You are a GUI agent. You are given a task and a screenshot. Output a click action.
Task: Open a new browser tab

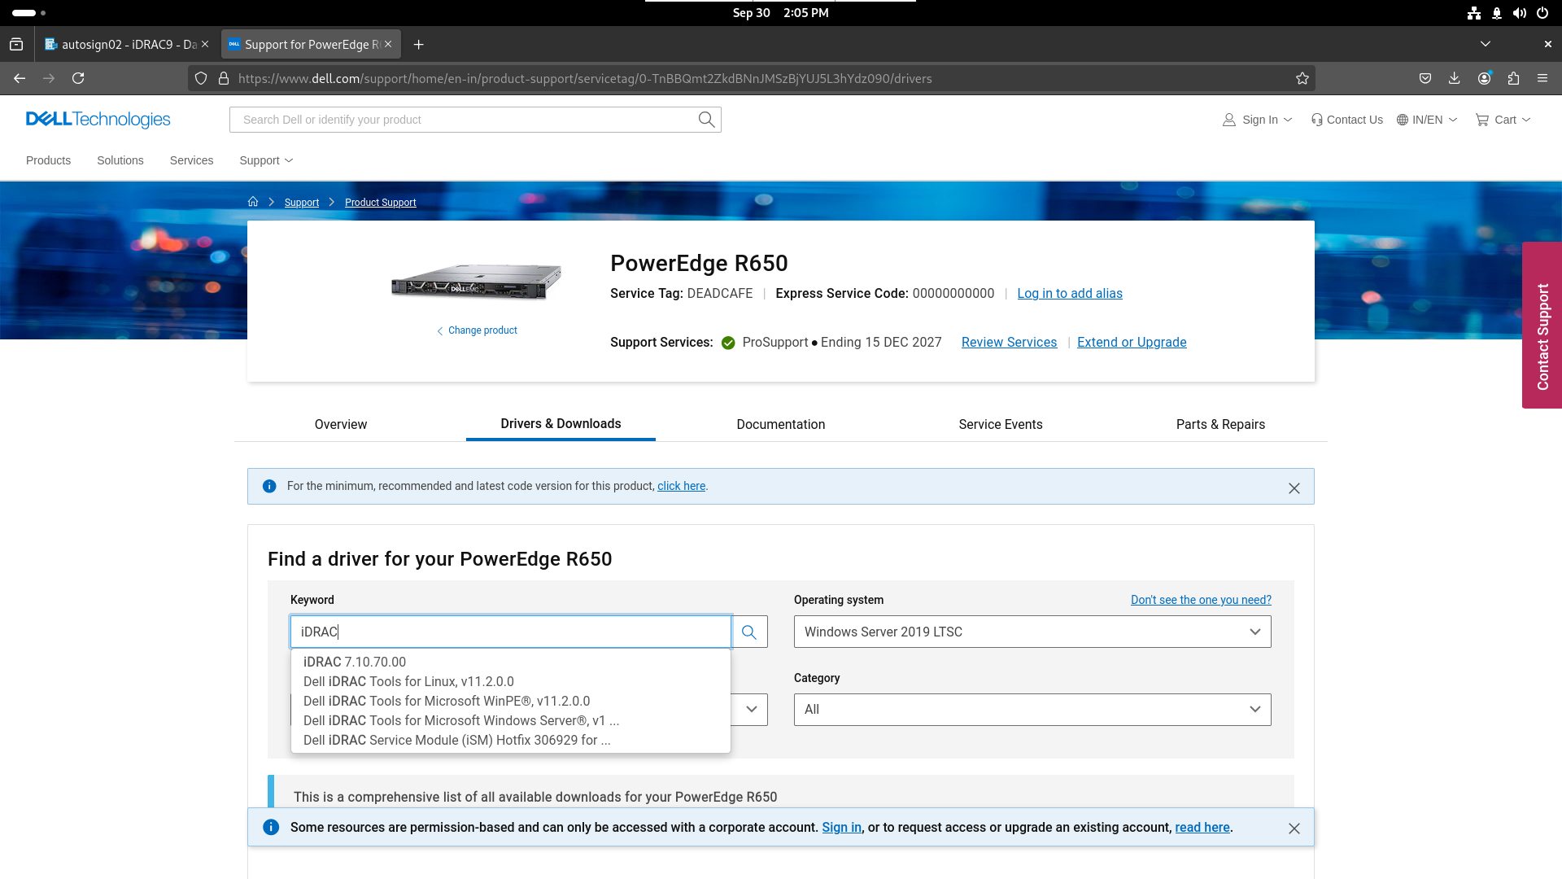tap(418, 45)
